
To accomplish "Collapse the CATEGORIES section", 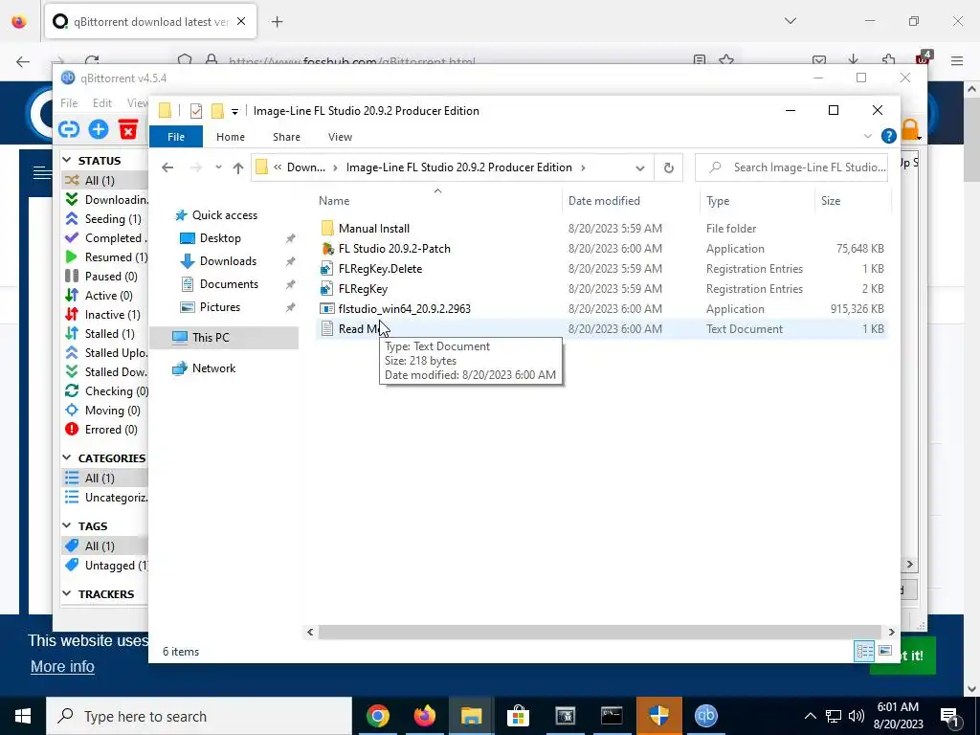I will 67,457.
